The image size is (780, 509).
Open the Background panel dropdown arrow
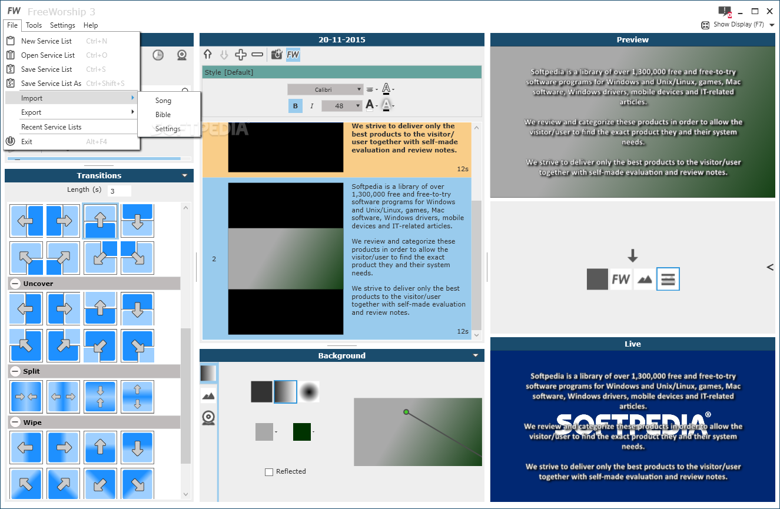(x=476, y=355)
